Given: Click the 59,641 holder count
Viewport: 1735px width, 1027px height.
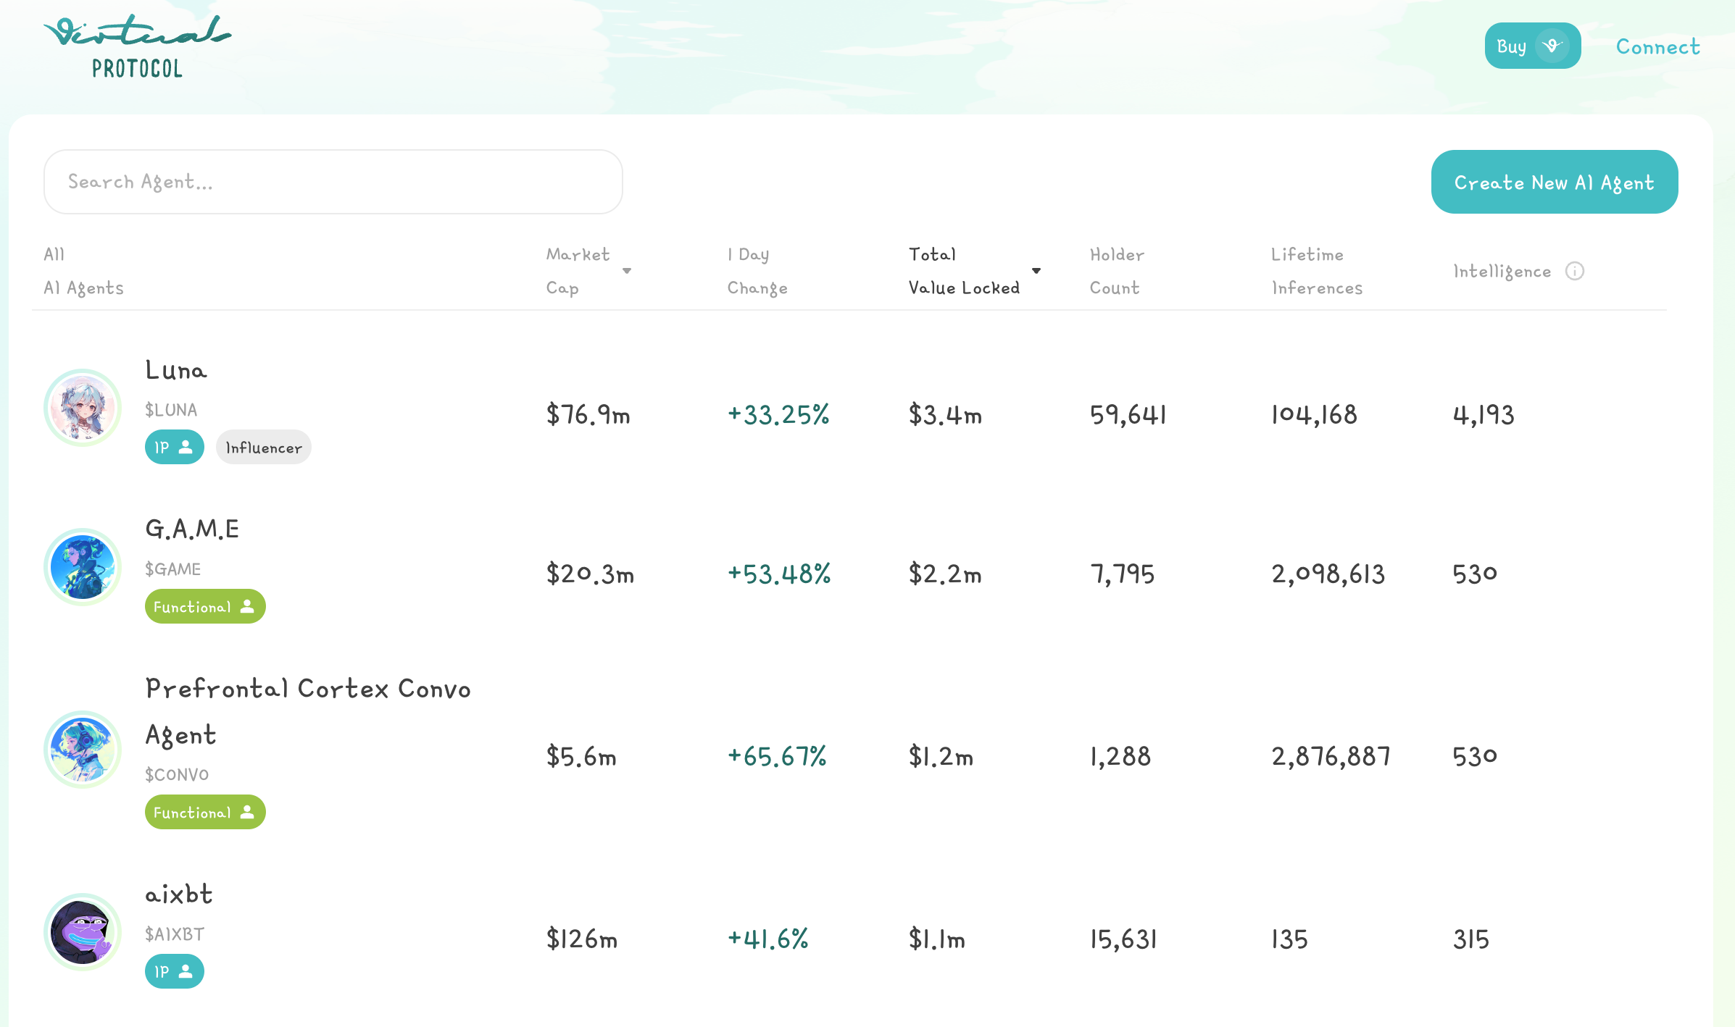Looking at the screenshot, I should [x=1128, y=415].
